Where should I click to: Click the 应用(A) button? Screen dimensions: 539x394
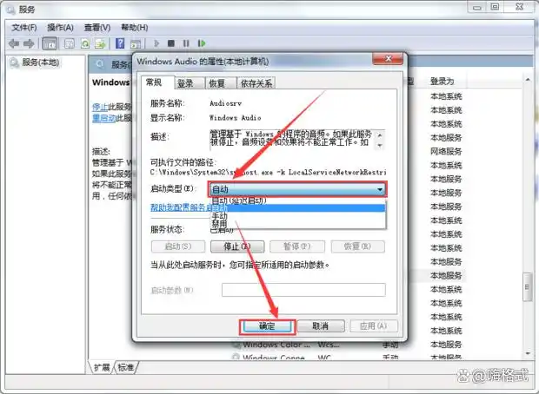coord(374,326)
